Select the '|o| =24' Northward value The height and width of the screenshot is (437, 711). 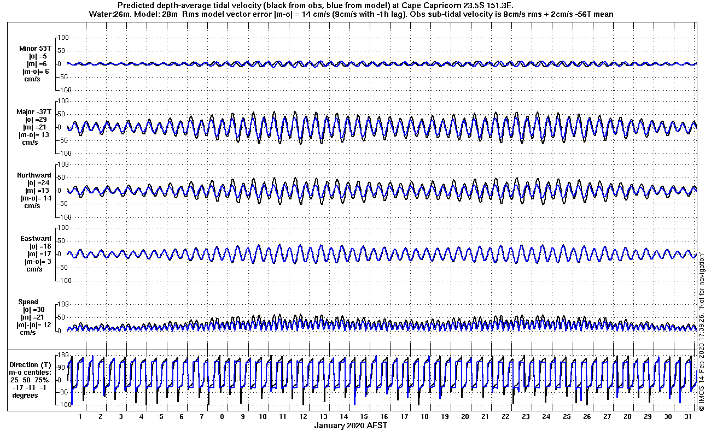[x=38, y=183]
